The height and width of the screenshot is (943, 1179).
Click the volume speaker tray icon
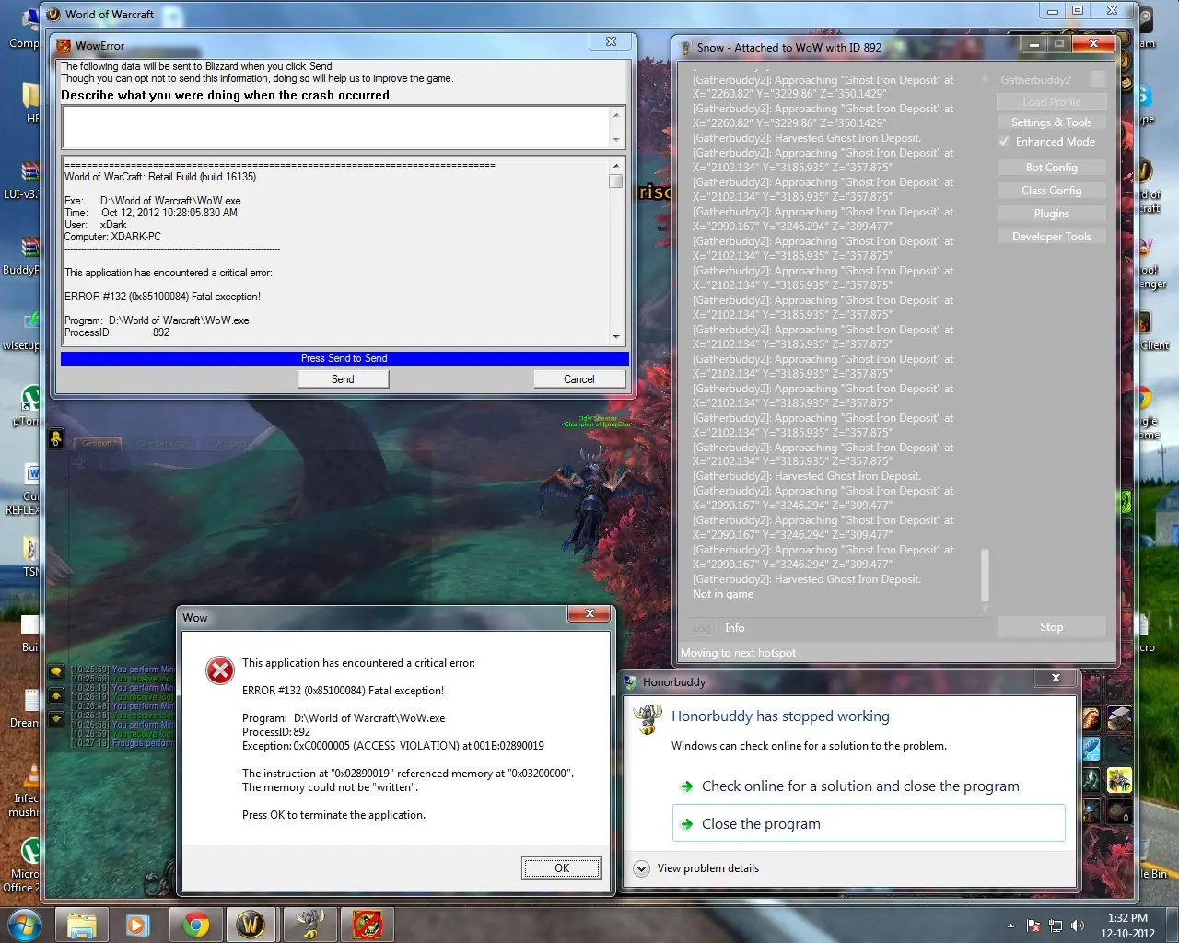point(1078,926)
